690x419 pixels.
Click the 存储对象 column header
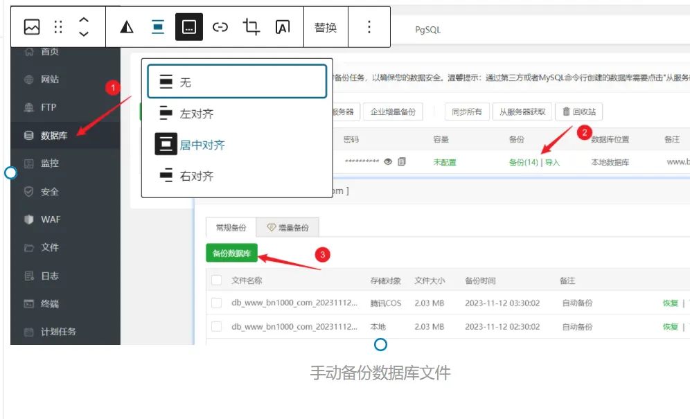(x=385, y=280)
